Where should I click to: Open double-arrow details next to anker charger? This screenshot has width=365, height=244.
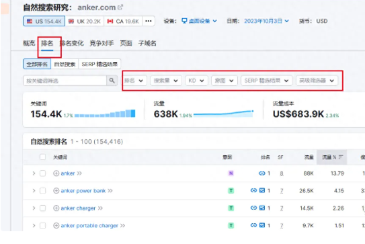coord(100,208)
